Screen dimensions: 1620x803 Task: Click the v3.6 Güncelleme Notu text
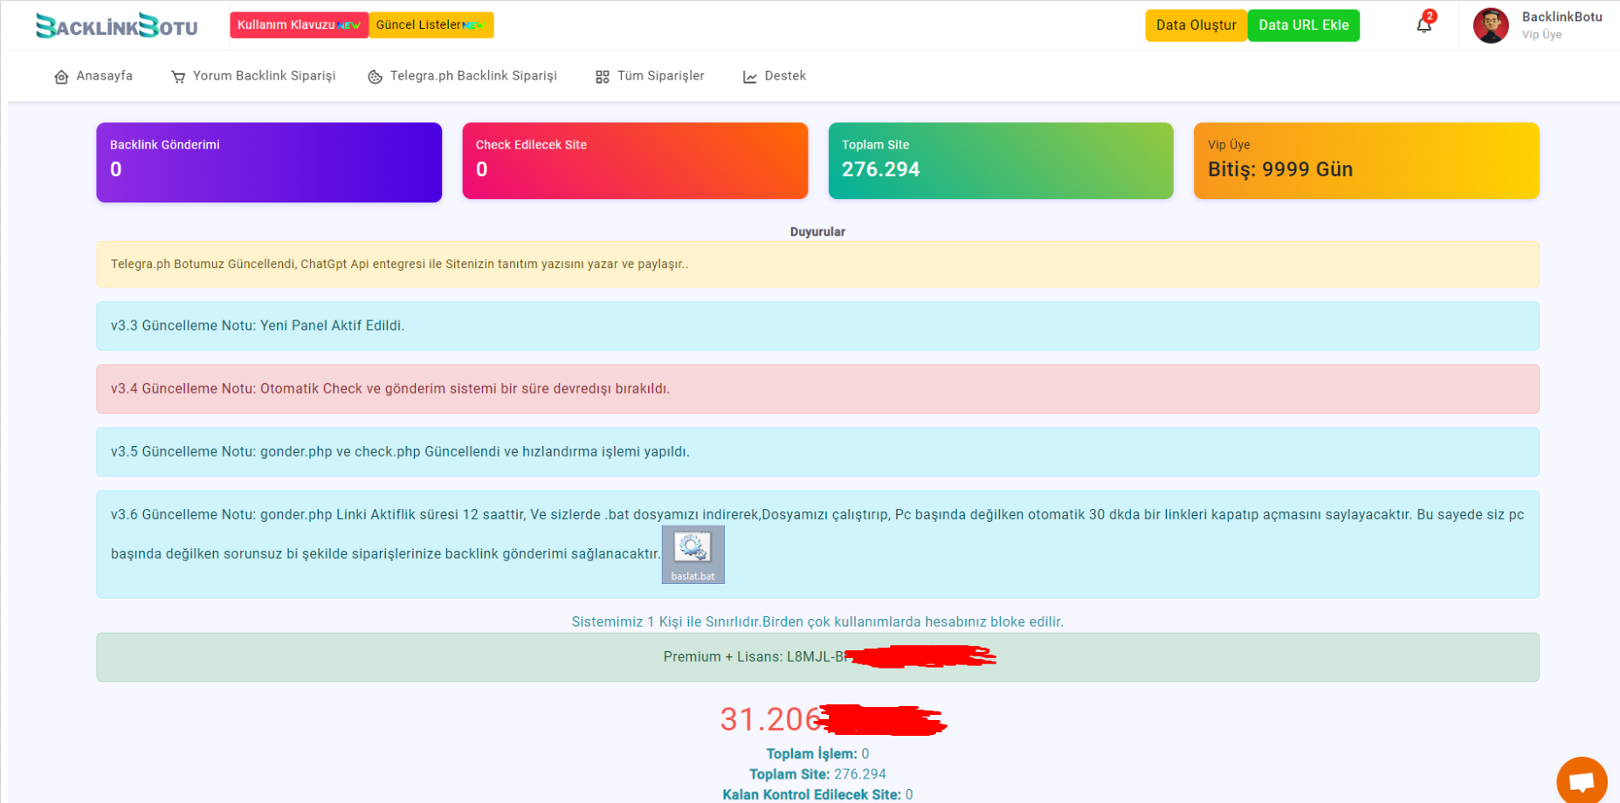click(817, 533)
